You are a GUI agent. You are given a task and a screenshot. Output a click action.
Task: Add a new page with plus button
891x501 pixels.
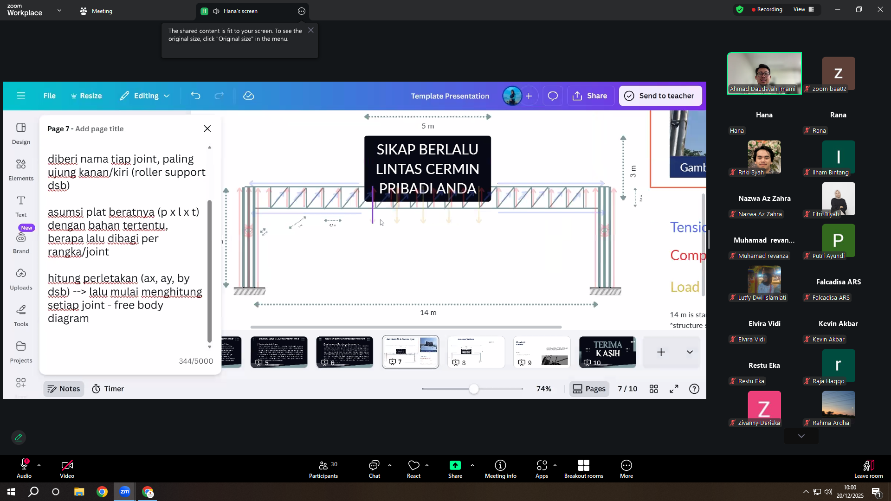[661, 352]
